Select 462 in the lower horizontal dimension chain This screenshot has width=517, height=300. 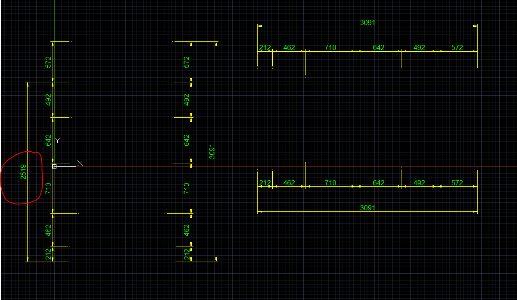tap(289, 183)
